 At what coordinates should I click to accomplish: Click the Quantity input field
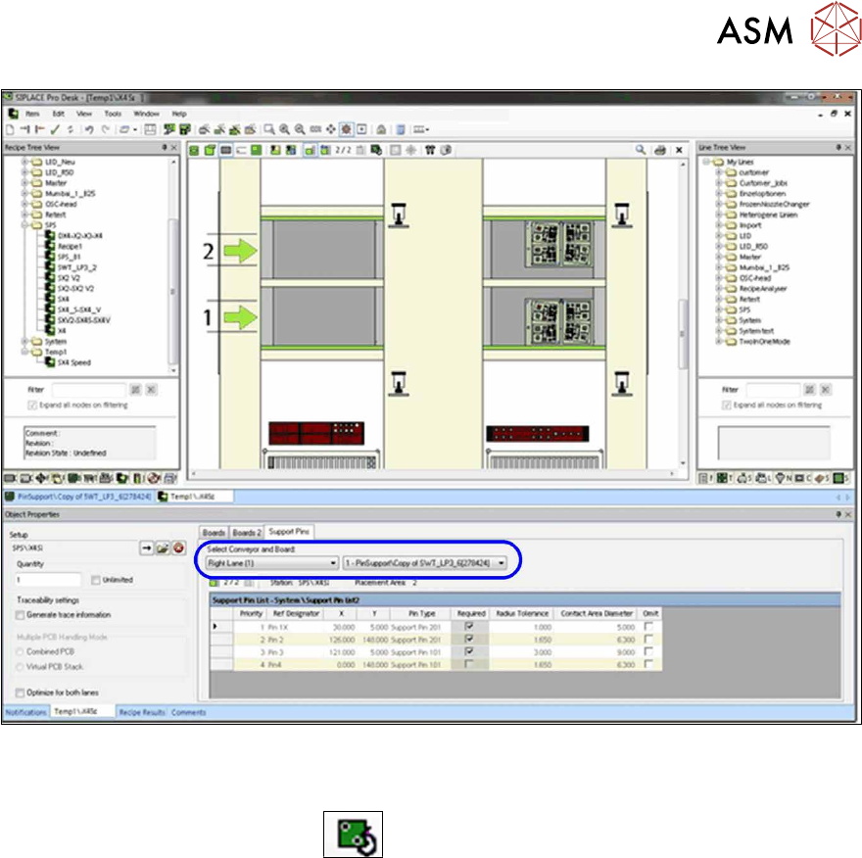pyautogui.click(x=48, y=580)
